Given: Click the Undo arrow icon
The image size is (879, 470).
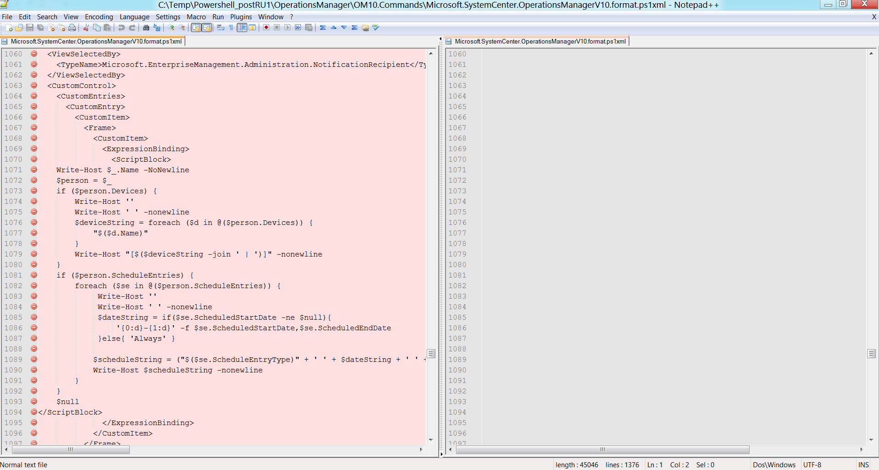Looking at the screenshot, I should tap(121, 28).
